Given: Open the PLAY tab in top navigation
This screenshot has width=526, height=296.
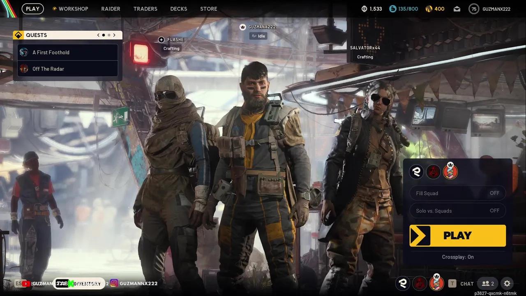Looking at the screenshot, I should [32, 9].
